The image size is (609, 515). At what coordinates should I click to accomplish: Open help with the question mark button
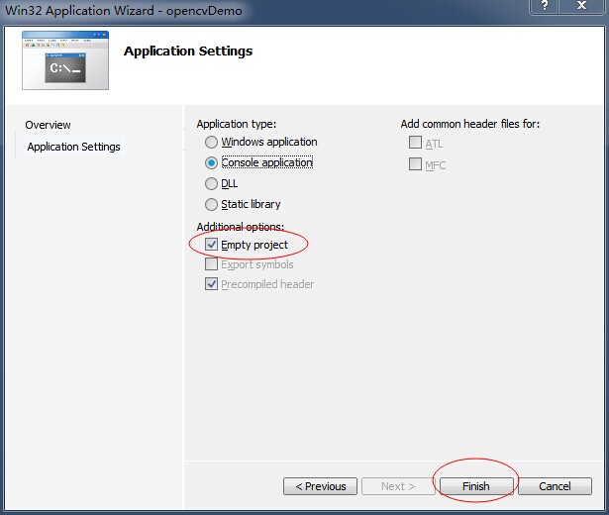pyautogui.click(x=544, y=6)
